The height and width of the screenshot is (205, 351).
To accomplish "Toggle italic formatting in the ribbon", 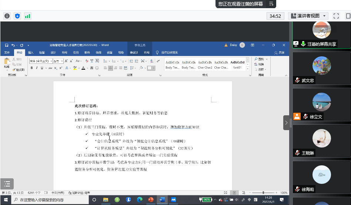I will [37, 68].
